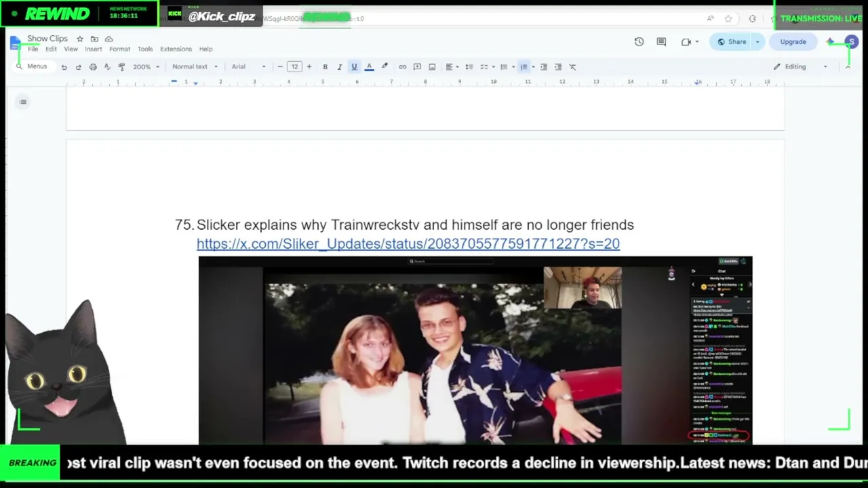The width and height of the screenshot is (868, 488).
Task: Open the Edit menu
Action: click(51, 49)
